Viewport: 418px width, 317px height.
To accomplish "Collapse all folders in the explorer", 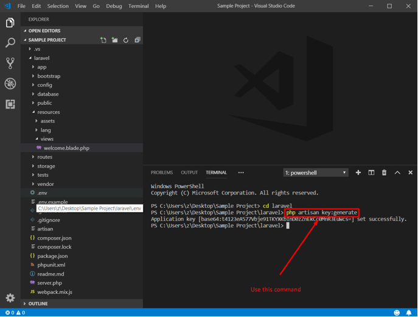I will tap(138, 40).
